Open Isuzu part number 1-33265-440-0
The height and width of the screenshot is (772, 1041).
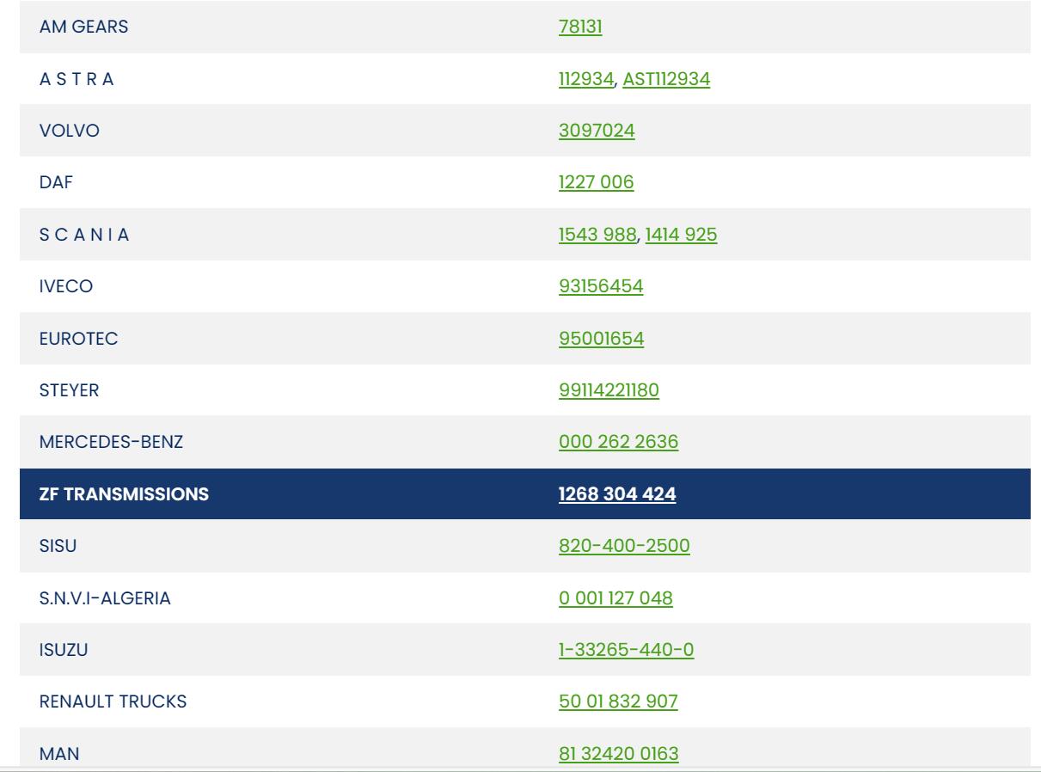tap(626, 651)
